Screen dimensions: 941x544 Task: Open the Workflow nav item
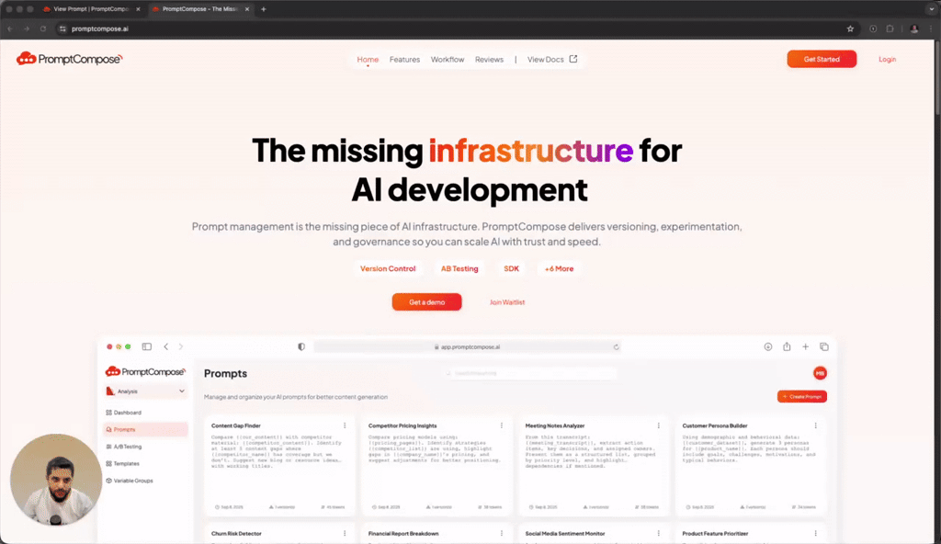[448, 60]
